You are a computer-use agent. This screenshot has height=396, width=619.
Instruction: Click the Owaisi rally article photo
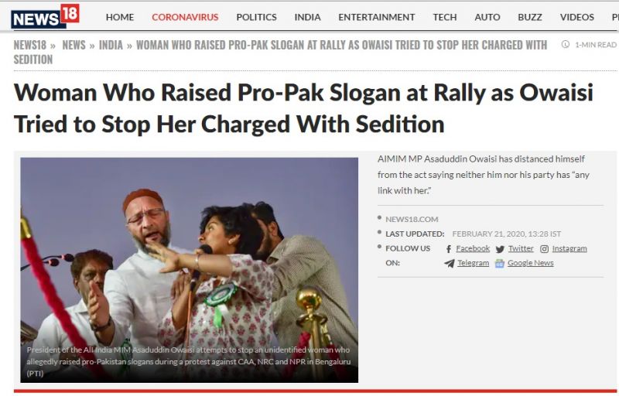[189, 270]
